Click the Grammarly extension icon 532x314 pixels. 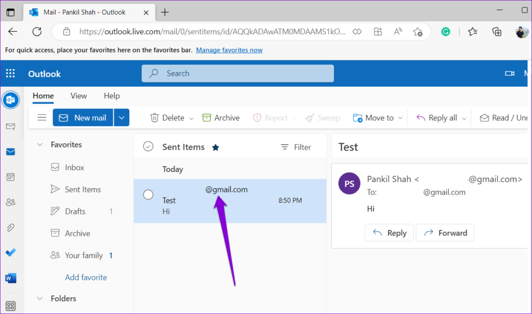click(x=446, y=32)
